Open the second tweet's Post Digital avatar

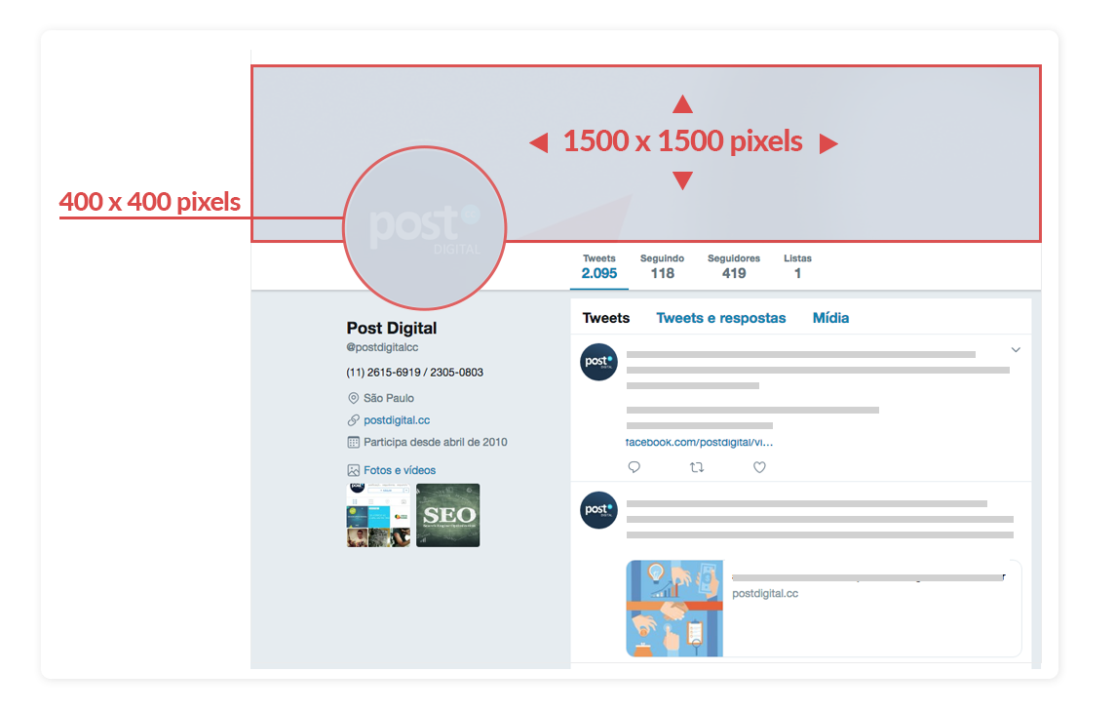click(x=598, y=510)
